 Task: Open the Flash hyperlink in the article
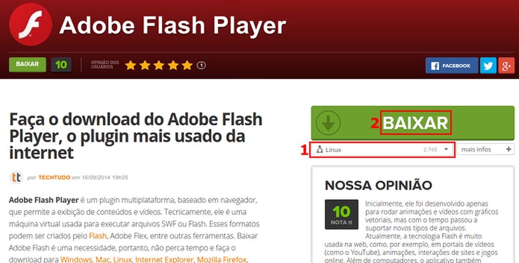97,236
